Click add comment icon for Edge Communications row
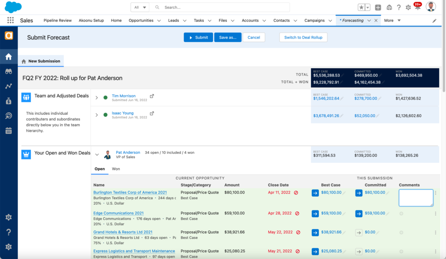This screenshot has width=446, height=259. (401, 213)
